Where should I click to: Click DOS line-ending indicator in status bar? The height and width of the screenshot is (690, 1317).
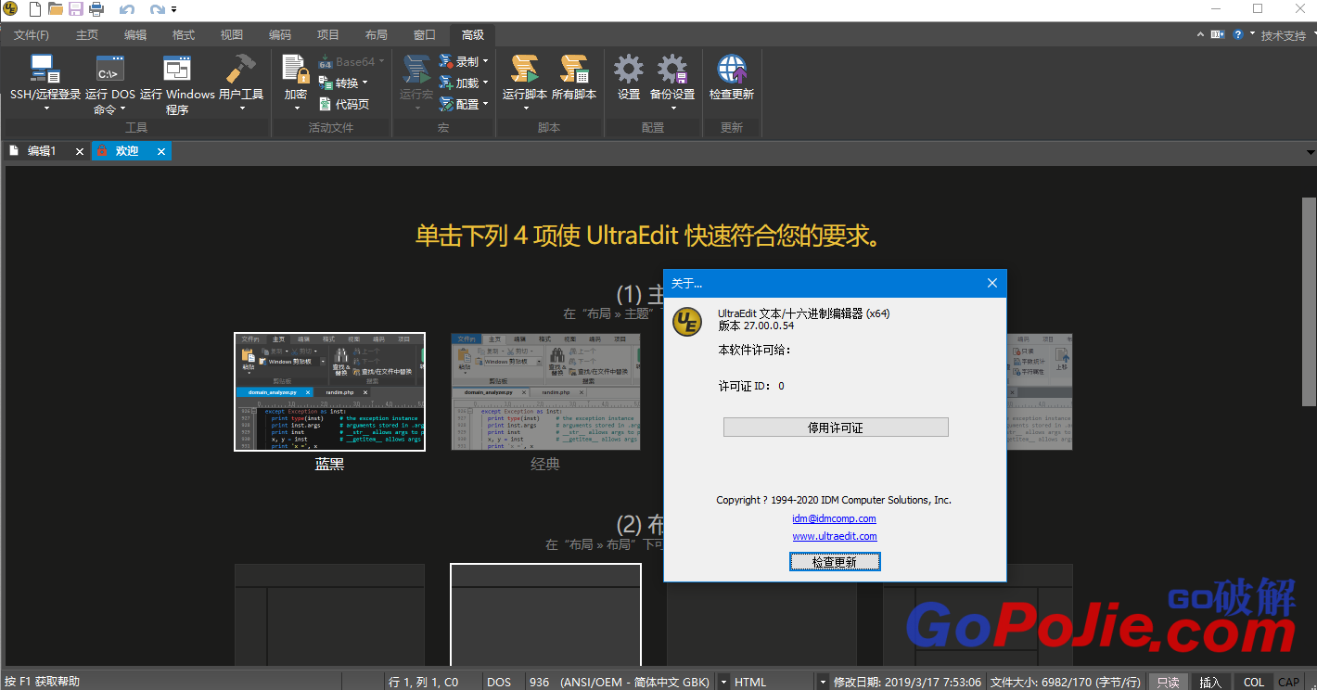pyautogui.click(x=499, y=682)
